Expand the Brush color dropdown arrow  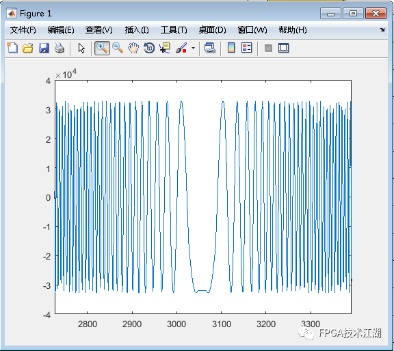click(193, 48)
